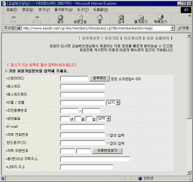Click the page icon in address bar
Viewport: 193px width, 182px height.
(20, 28)
